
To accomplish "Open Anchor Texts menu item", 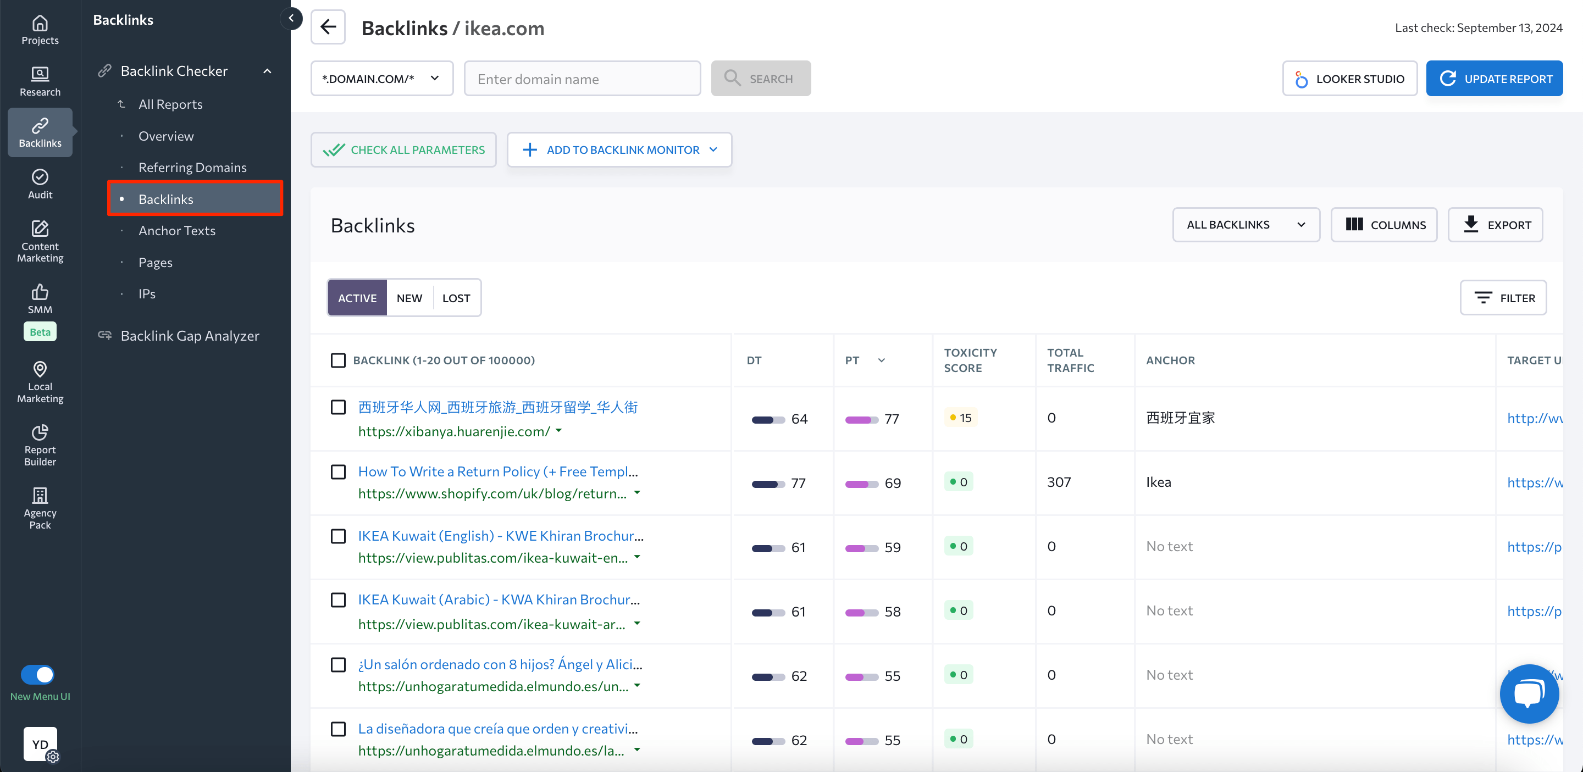I will [177, 230].
